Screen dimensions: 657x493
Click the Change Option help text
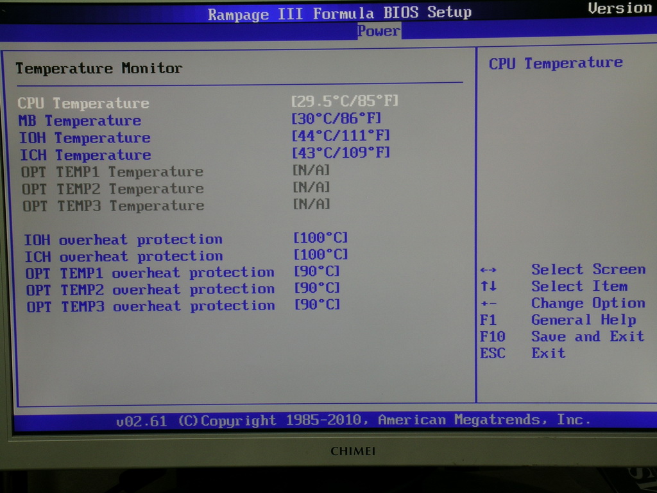coord(588,303)
